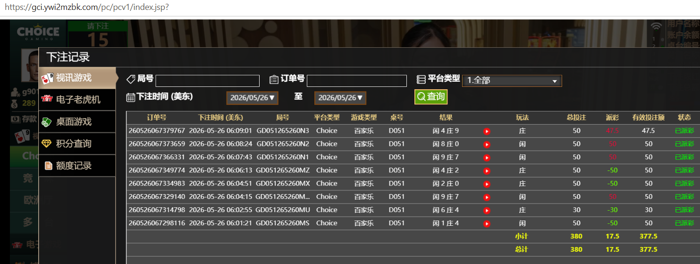700x264 pixels.
Task: Click the 游戏类型 column header
Action: pyautogui.click(x=364, y=118)
